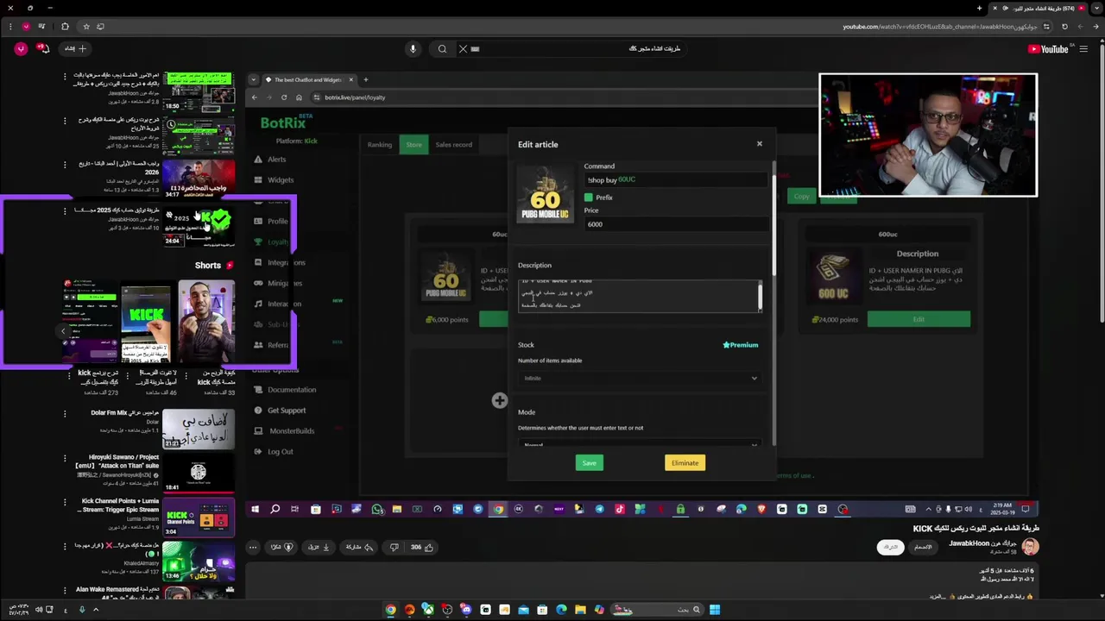
Task: Click the video Share button
Action: coord(359,547)
